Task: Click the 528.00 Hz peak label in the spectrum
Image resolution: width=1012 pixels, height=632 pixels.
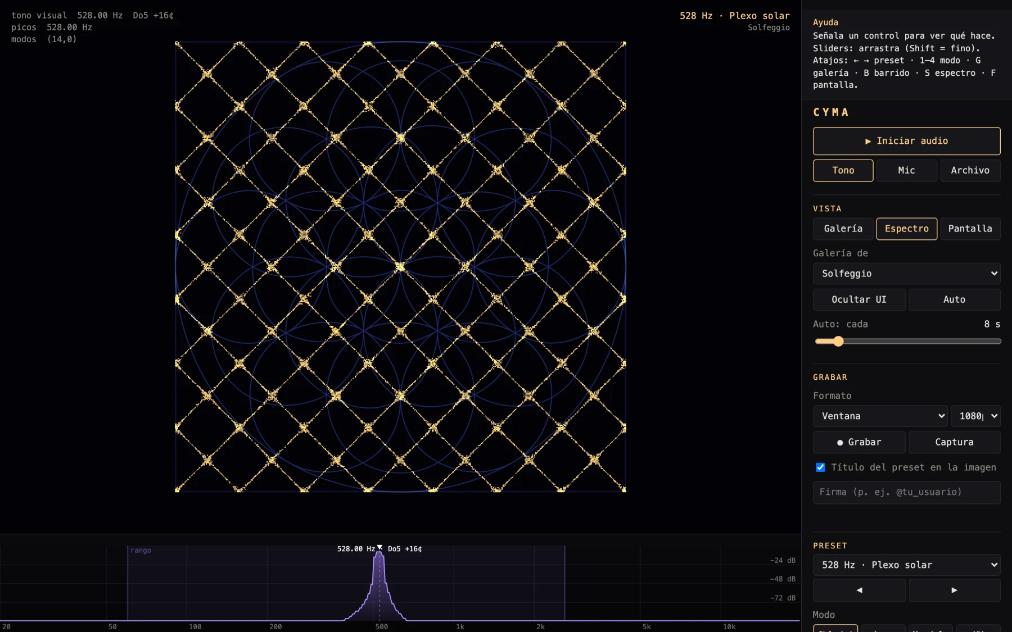Action: [x=356, y=549]
